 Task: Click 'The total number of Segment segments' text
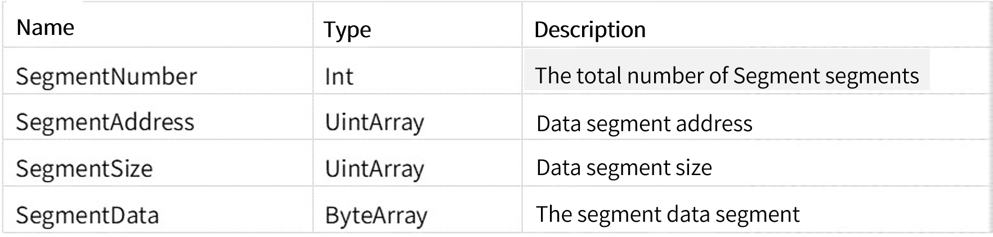pos(727,75)
